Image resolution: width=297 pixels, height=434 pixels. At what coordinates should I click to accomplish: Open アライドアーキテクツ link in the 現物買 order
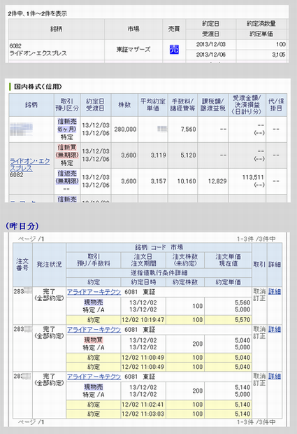click(x=94, y=330)
